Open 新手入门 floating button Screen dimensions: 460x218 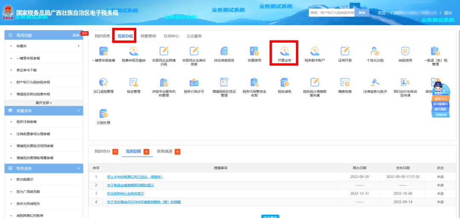(x=440, y=99)
